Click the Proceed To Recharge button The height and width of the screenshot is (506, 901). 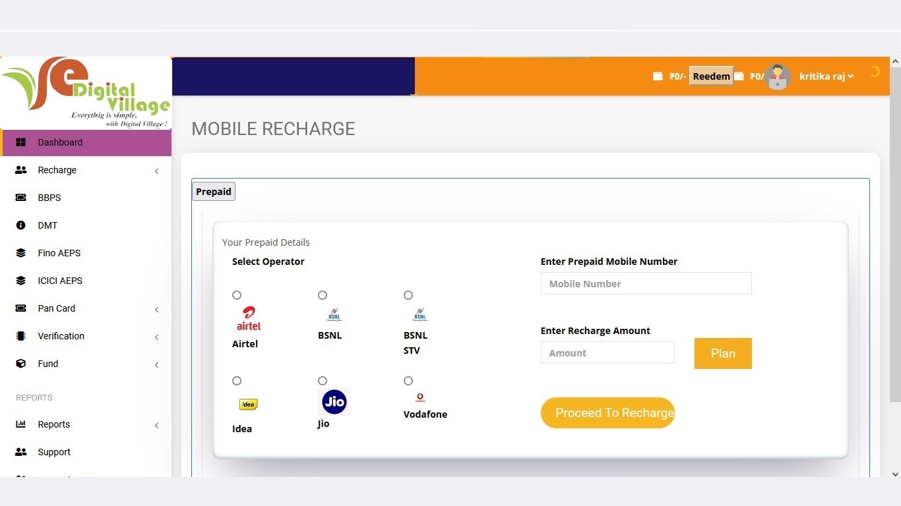[x=607, y=412]
